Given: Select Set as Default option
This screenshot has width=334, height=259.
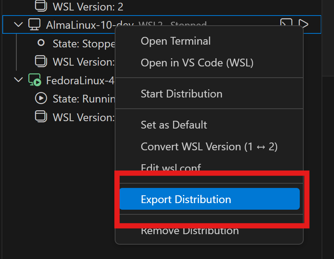Looking at the screenshot, I should tap(174, 125).
